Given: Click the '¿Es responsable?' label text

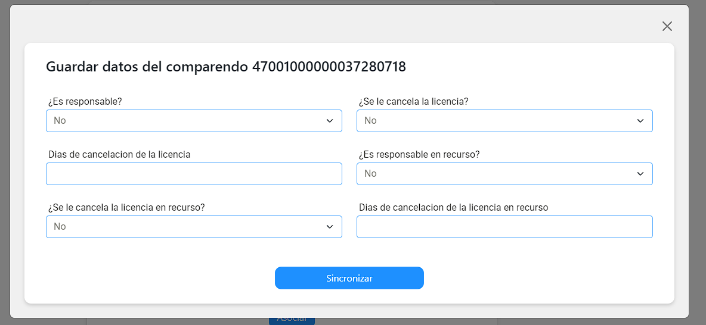Looking at the screenshot, I should click(x=84, y=102).
